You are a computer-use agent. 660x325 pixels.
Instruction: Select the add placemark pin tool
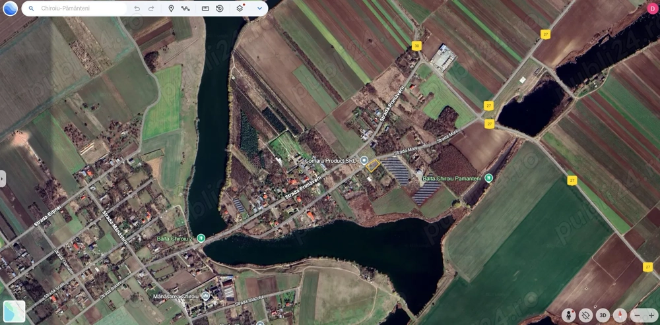pos(171,9)
